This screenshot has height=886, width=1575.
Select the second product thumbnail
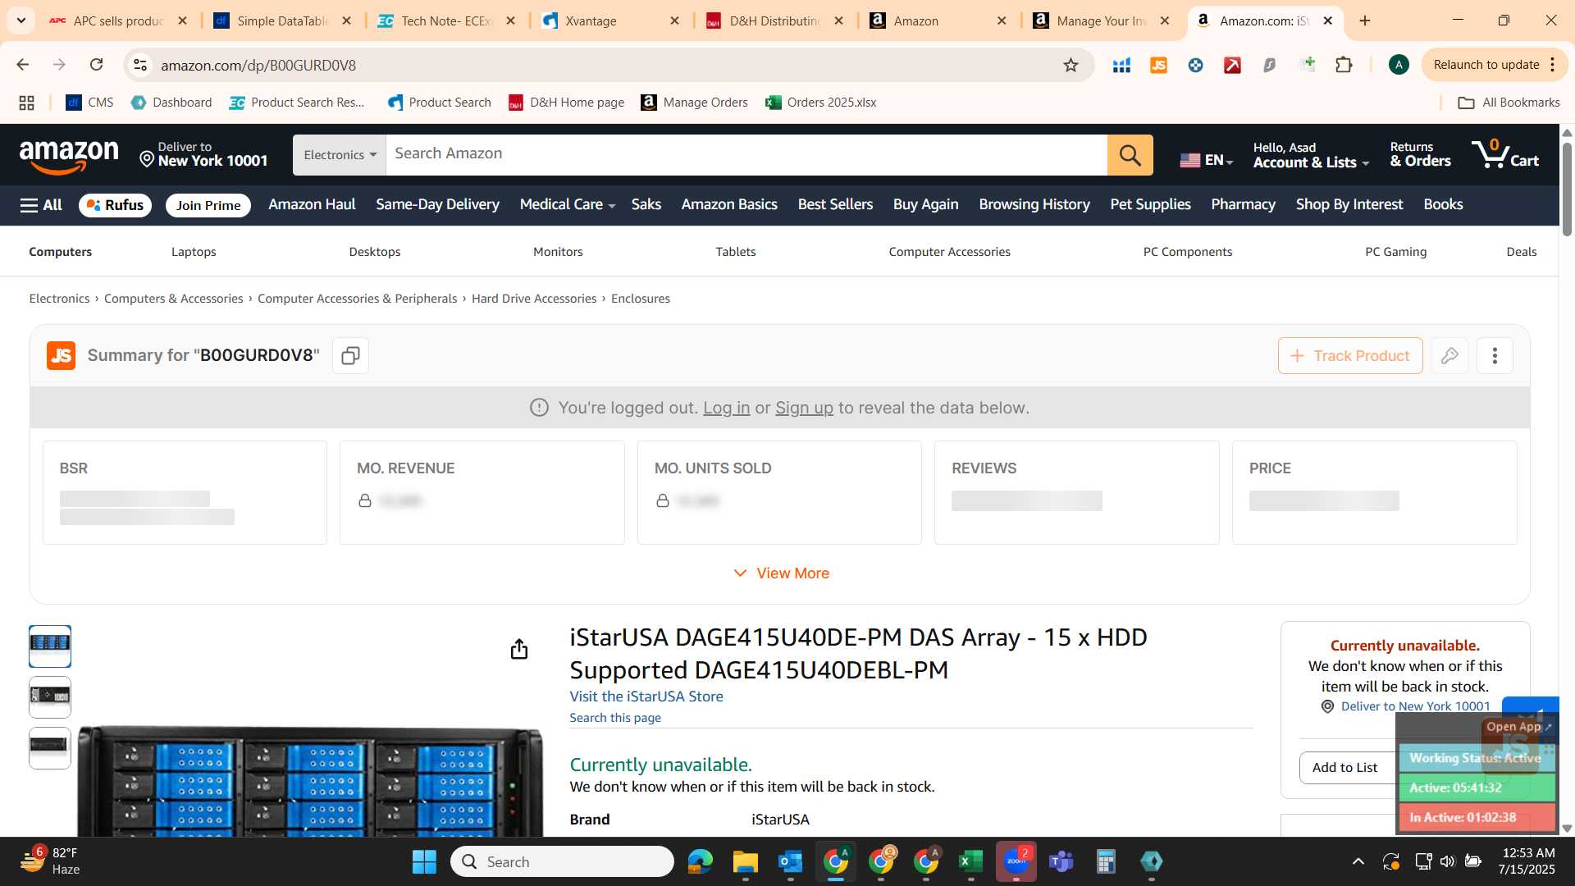coord(50,697)
